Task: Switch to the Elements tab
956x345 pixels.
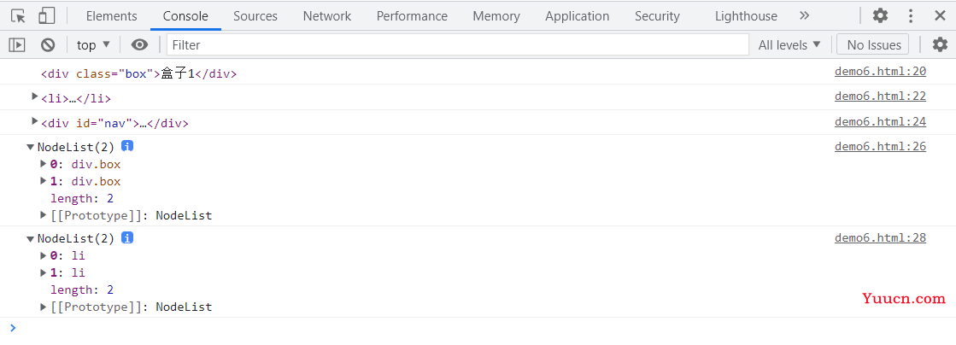Action: coord(112,16)
